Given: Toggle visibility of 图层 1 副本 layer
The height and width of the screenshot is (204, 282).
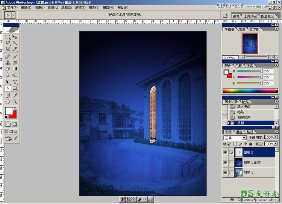Looking at the screenshot, I should [226, 162].
